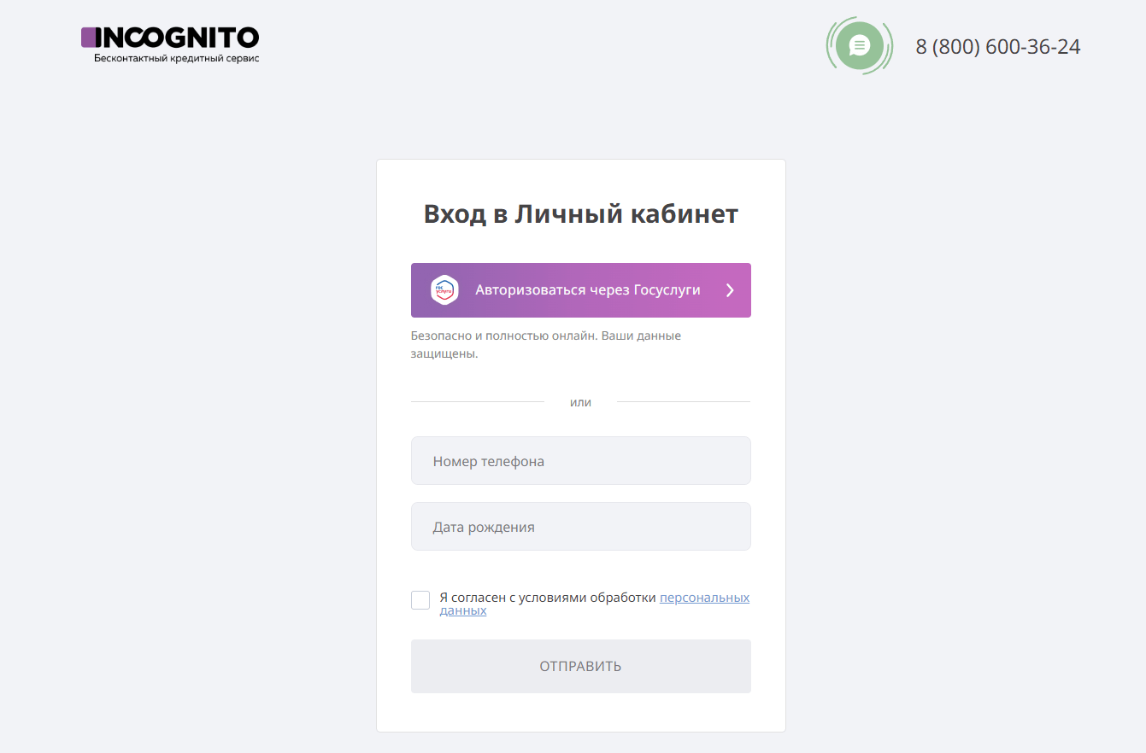Image resolution: width=1146 pixels, height=753 pixels.
Task: Open the INCOGNITO logo homepage link
Action: (170, 44)
